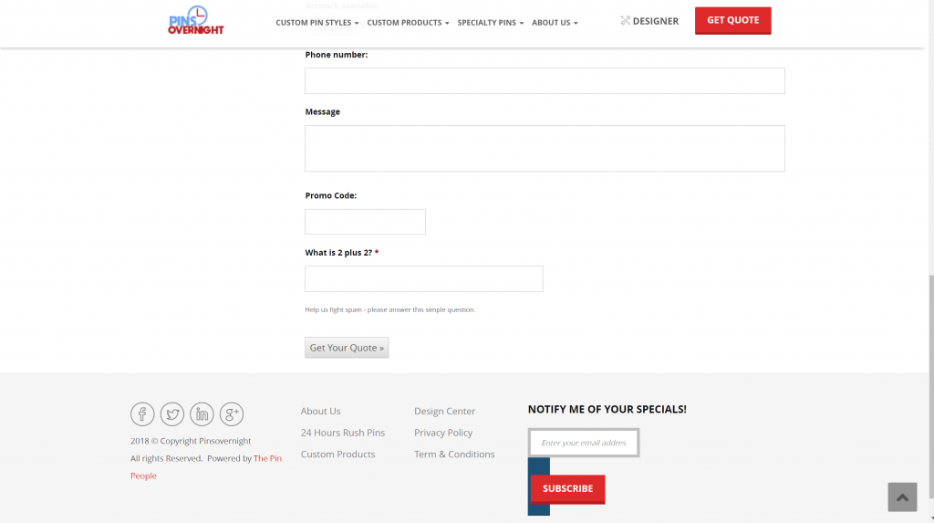Expand the Custom Pin Styles menu
The width and height of the screenshot is (934, 523).
(317, 23)
